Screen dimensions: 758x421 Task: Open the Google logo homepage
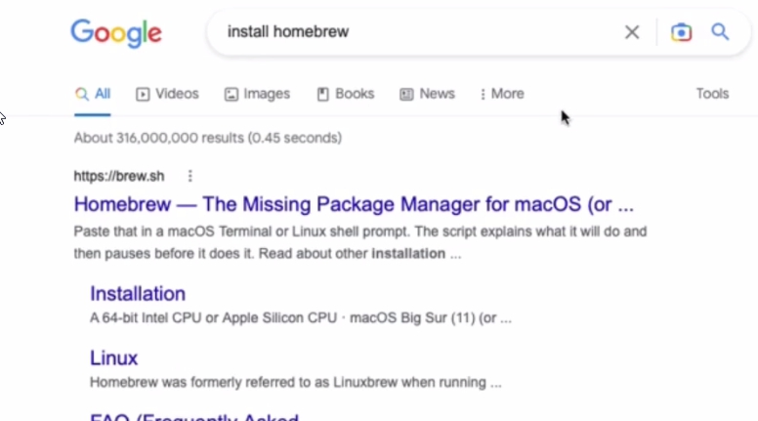click(x=116, y=33)
